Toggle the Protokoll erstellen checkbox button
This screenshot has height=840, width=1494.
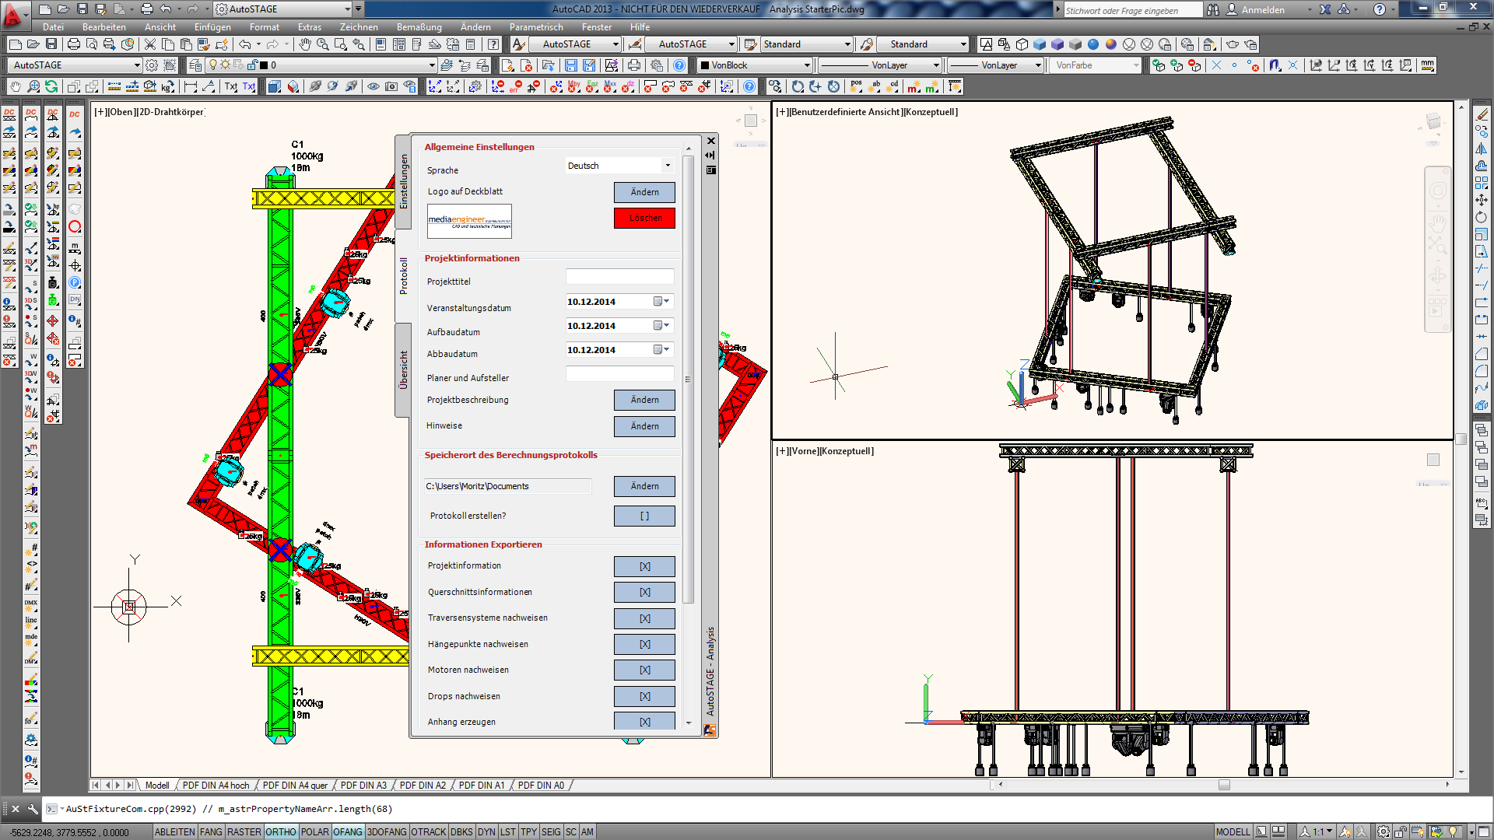click(644, 516)
